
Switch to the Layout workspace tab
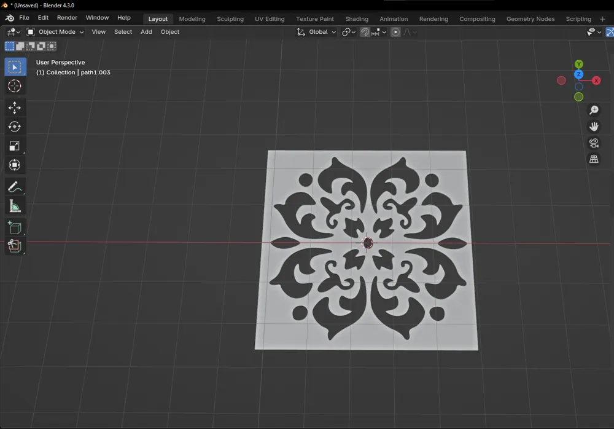[158, 19]
